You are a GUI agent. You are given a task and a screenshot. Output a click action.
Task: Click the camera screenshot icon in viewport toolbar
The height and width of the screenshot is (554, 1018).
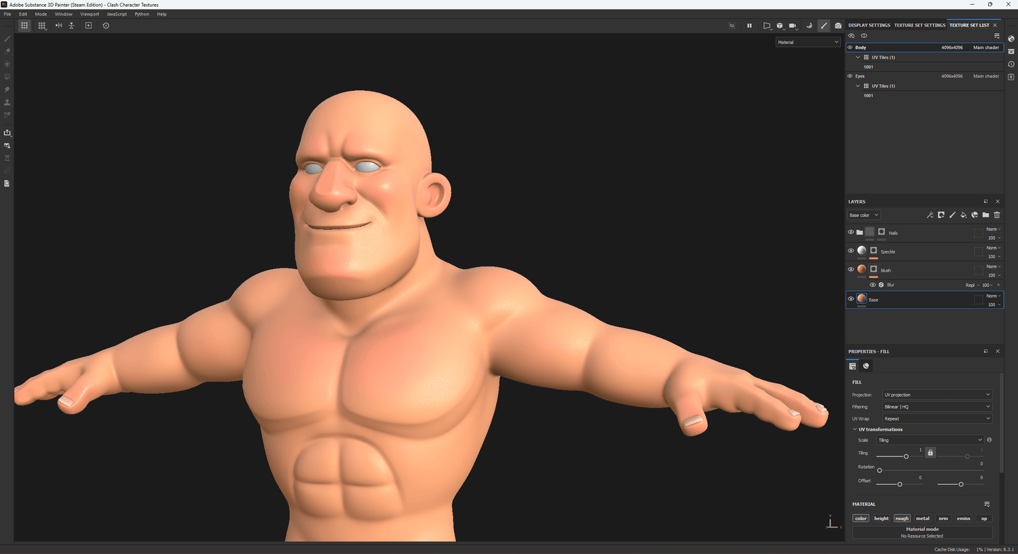tap(837, 26)
